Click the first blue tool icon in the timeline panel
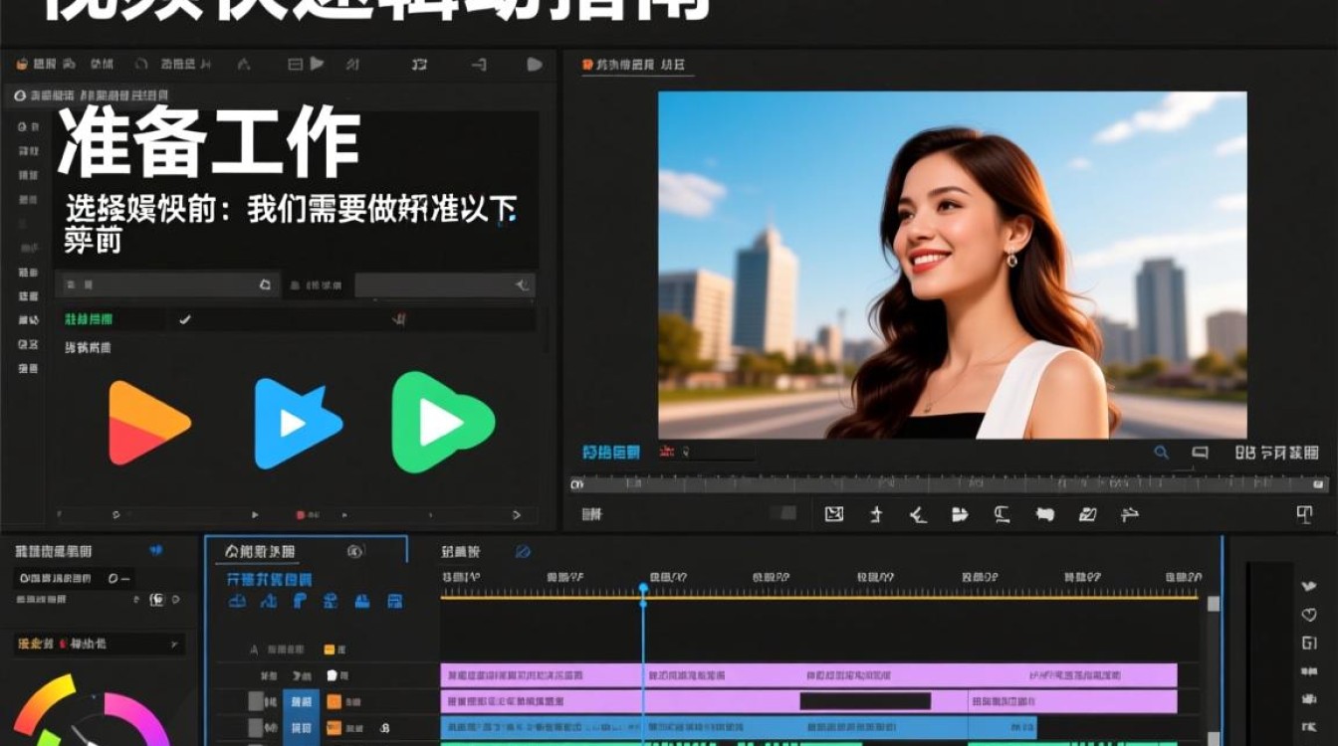Image resolution: width=1338 pixels, height=746 pixels. coord(237,601)
